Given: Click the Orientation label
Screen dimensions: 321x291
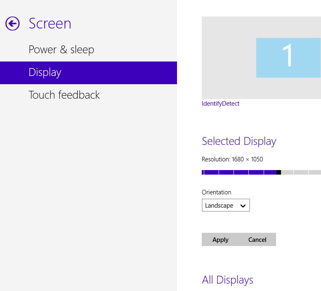Looking at the screenshot, I should click(216, 192).
